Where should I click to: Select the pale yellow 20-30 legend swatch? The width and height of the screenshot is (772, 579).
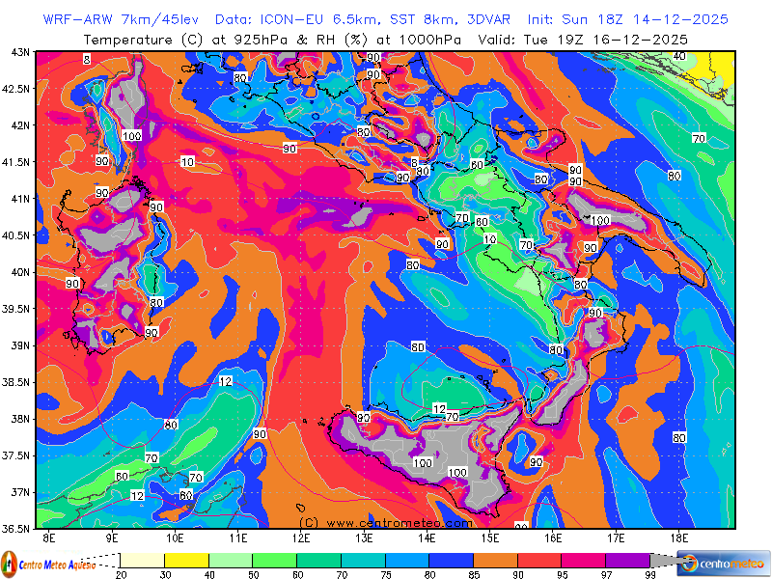(x=142, y=560)
